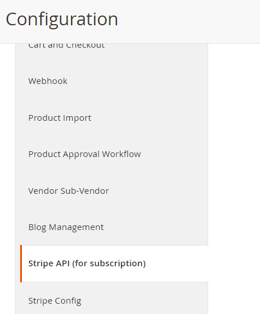Click the orange active marker beside Stripe API
Image resolution: width=260 pixels, height=314 pixels.
[21, 263]
